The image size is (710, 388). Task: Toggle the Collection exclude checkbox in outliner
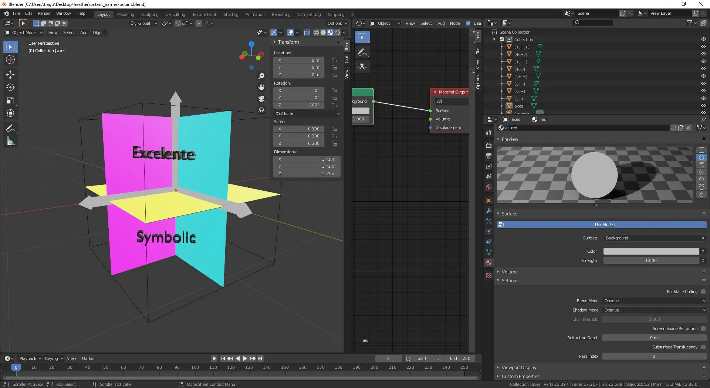[502, 40]
